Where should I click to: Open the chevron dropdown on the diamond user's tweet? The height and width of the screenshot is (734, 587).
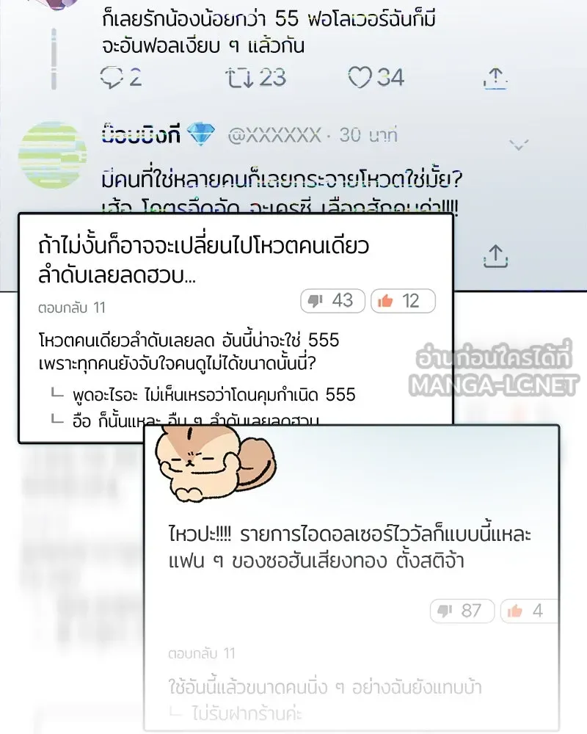click(519, 145)
